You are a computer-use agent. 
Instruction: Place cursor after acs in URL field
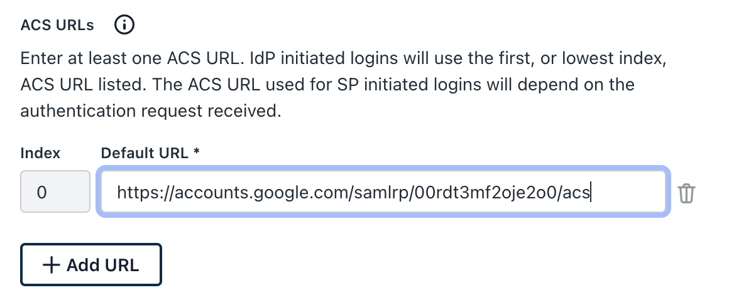coord(591,192)
